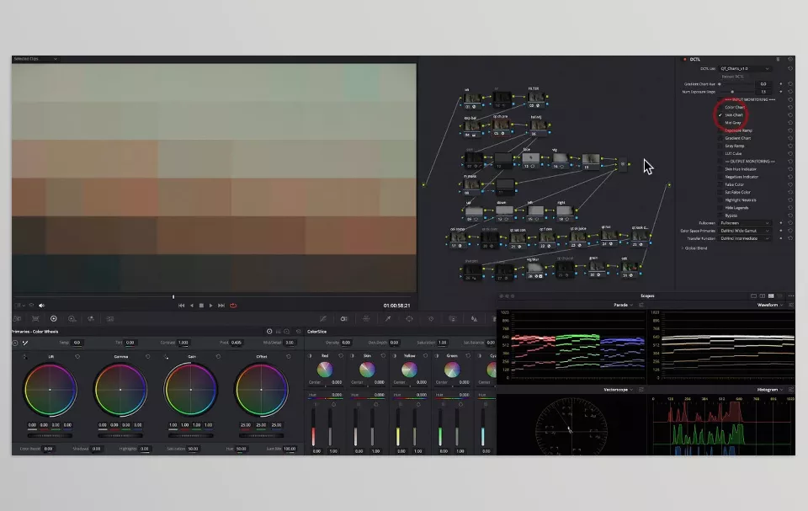808x511 pixels.
Task: Open the Motion Effects palette icon
Action: coord(109,319)
